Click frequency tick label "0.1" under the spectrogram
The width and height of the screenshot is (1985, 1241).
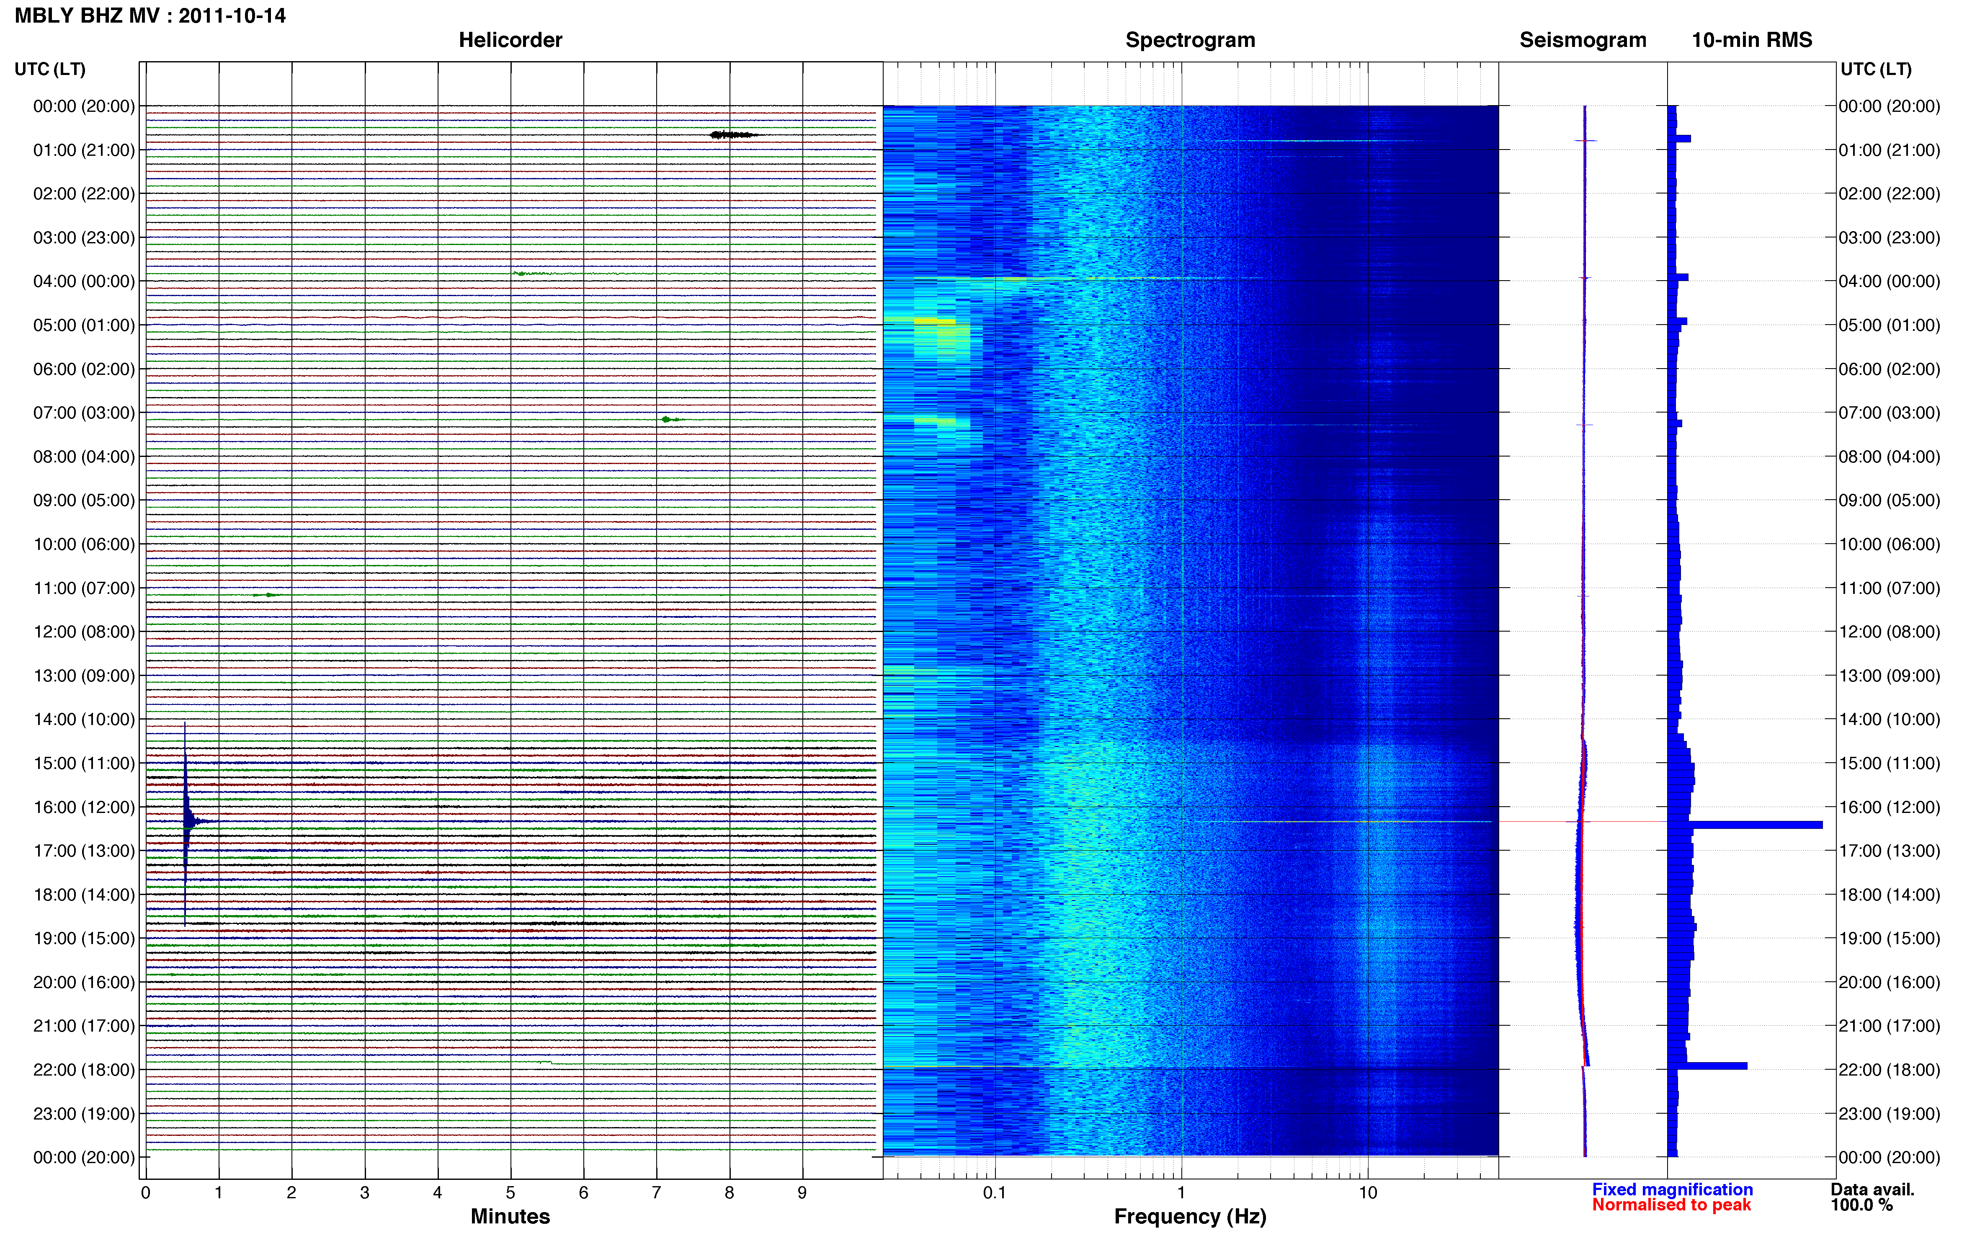click(x=995, y=1192)
